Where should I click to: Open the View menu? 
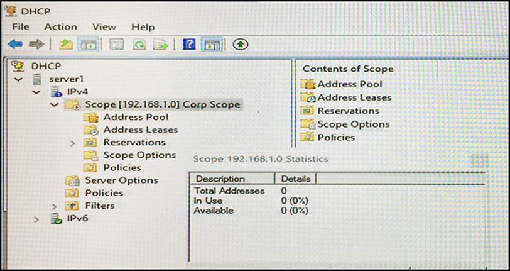click(x=104, y=27)
